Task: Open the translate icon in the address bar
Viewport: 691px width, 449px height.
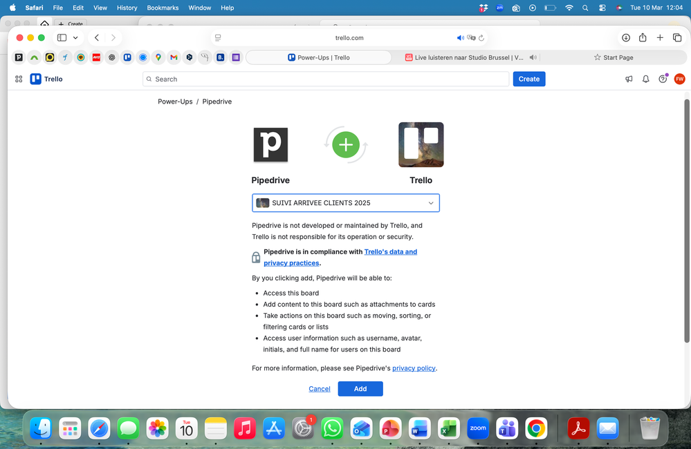Action: point(471,38)
